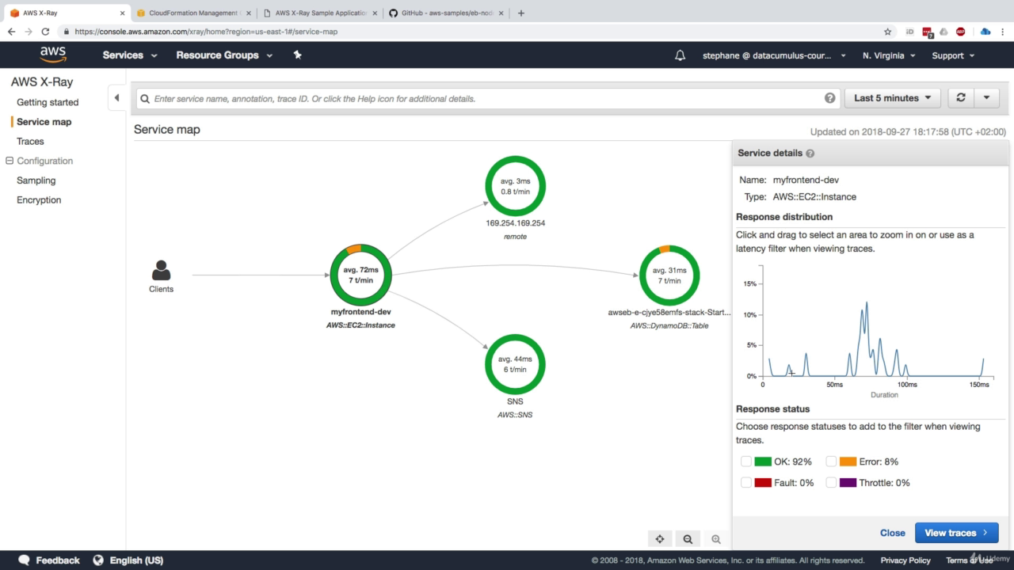1014x570 pixels.
Task: Open the notifications bell
Action: [x=680, y=55]
